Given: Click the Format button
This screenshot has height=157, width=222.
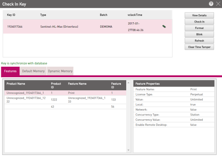Looking at the screenshot, I should [x=199, y=28].
